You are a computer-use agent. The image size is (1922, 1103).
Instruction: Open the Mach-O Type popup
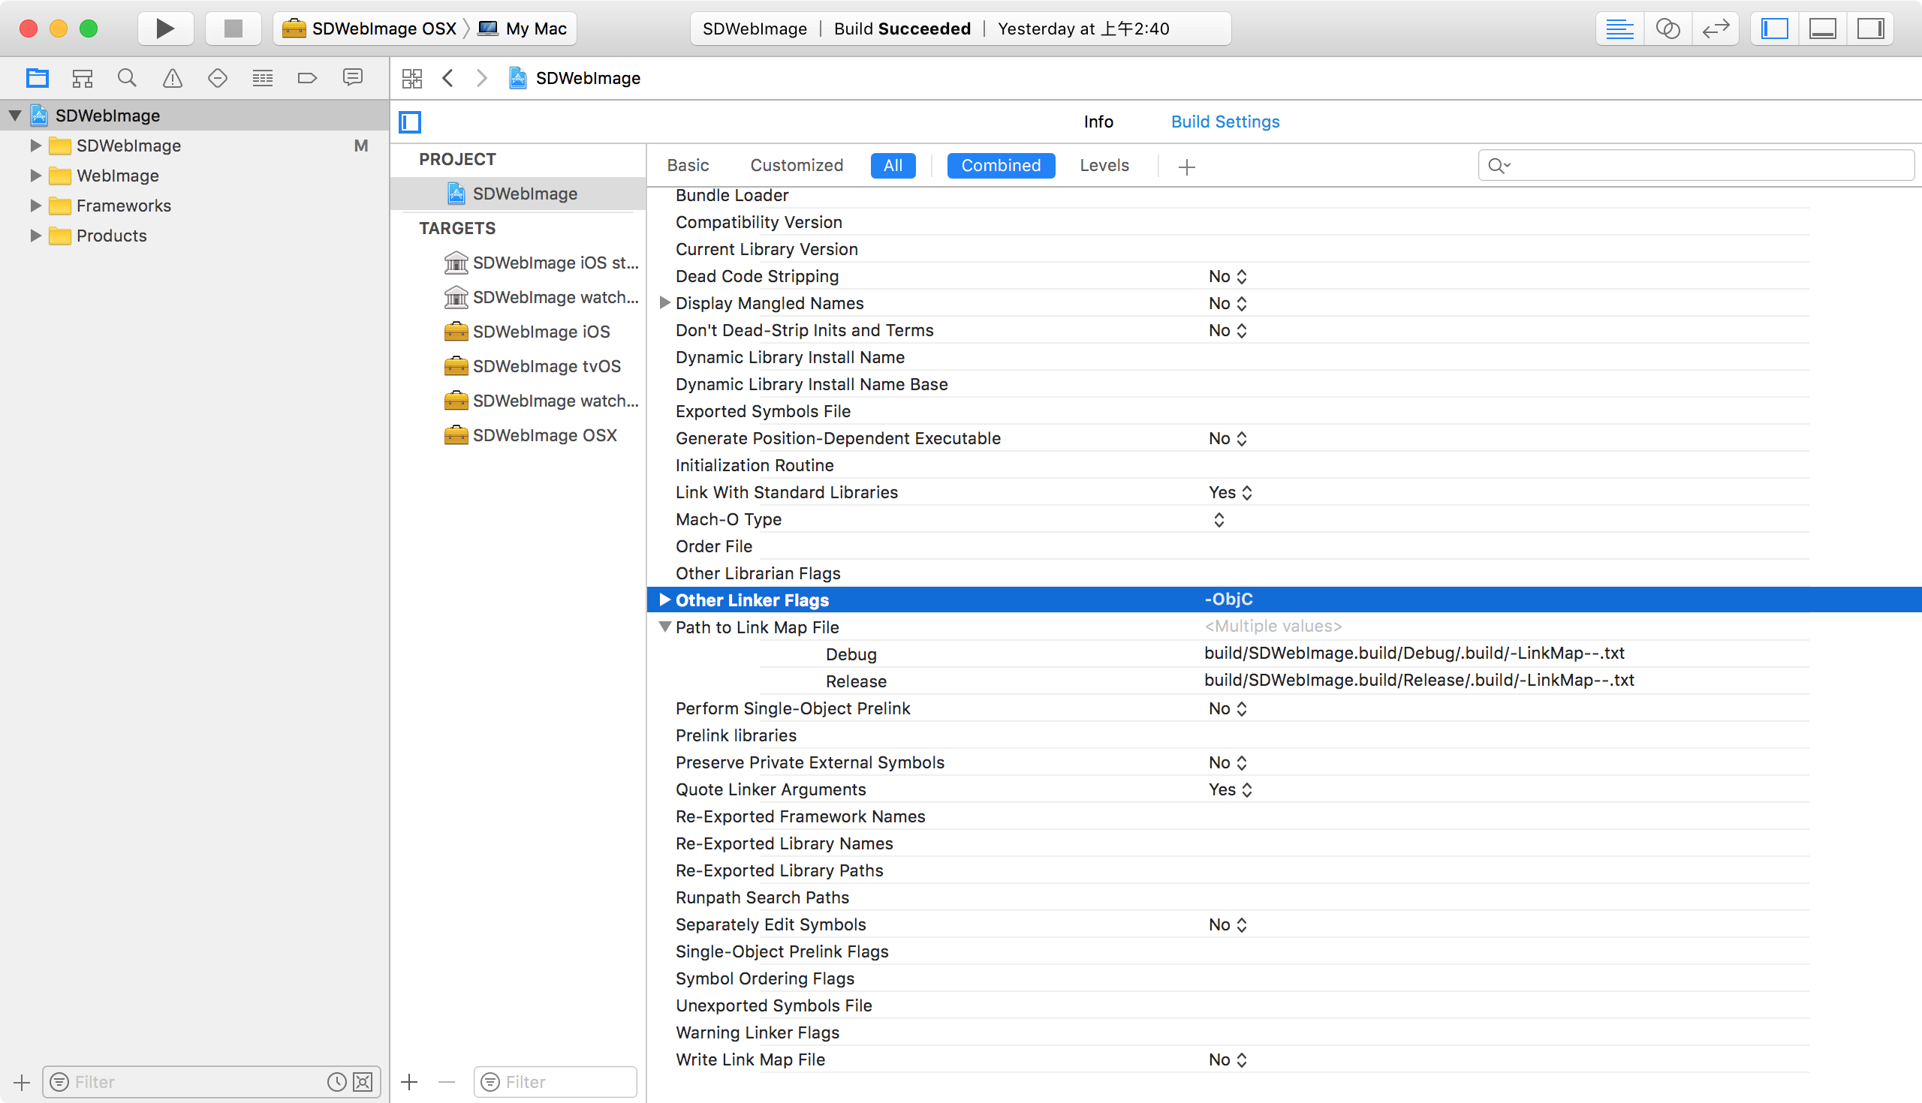pos(1219,520)
